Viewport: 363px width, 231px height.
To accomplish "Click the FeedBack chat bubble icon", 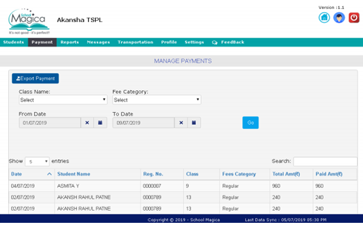I will [215, 43].
